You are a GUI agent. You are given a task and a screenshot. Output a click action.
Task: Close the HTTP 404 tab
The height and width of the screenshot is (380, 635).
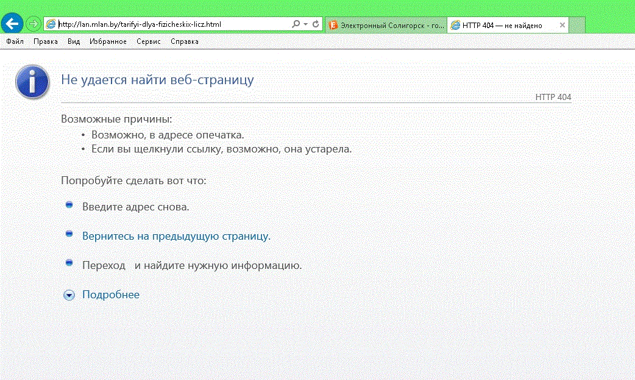(562, 25)
